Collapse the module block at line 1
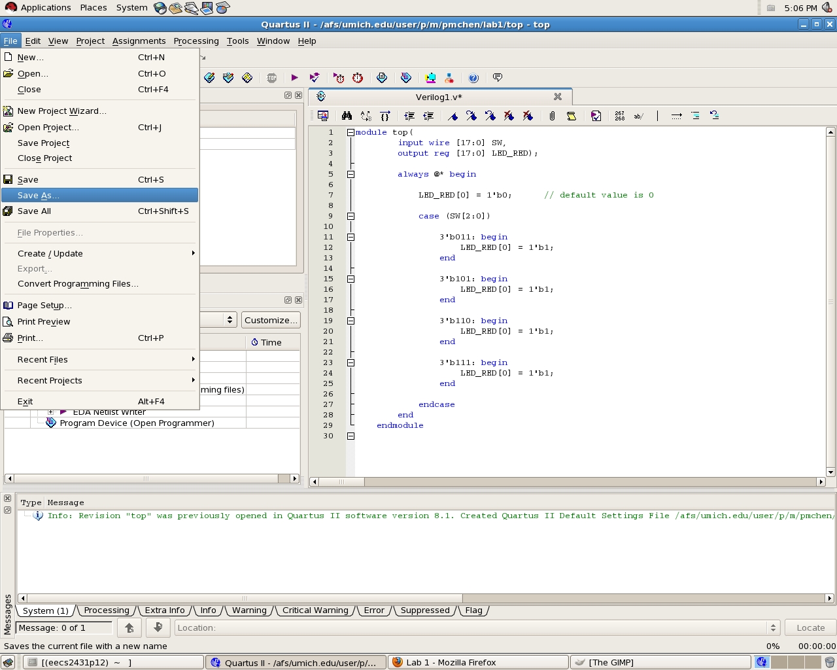The height and width of the screenshot is (670, 837). click(350, 132)
